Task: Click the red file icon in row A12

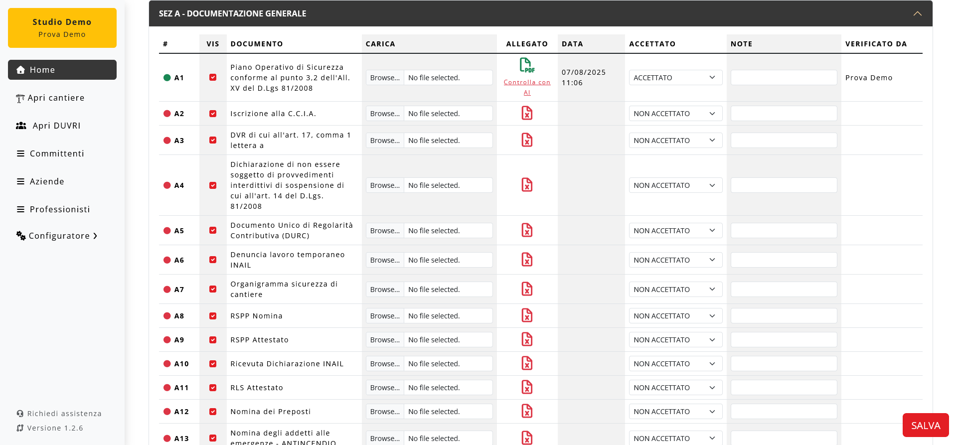Action: click(527, 411)
